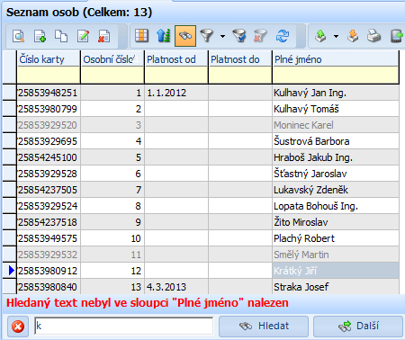
Task: Refresh the list with blue arrows icon
Action: [283, 36]
